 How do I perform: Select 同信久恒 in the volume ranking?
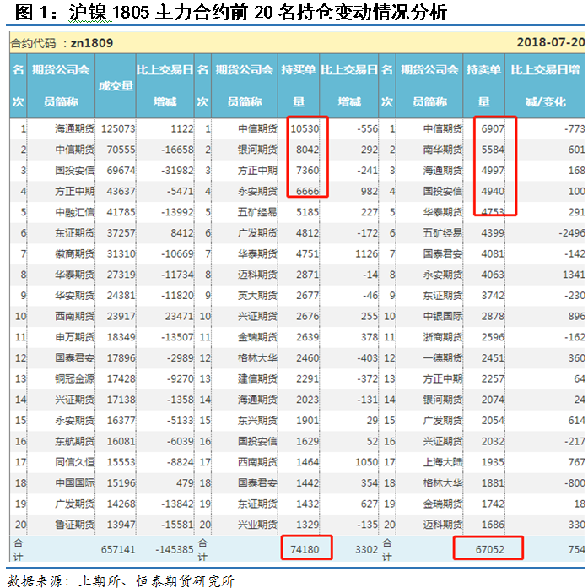(74, 462)
